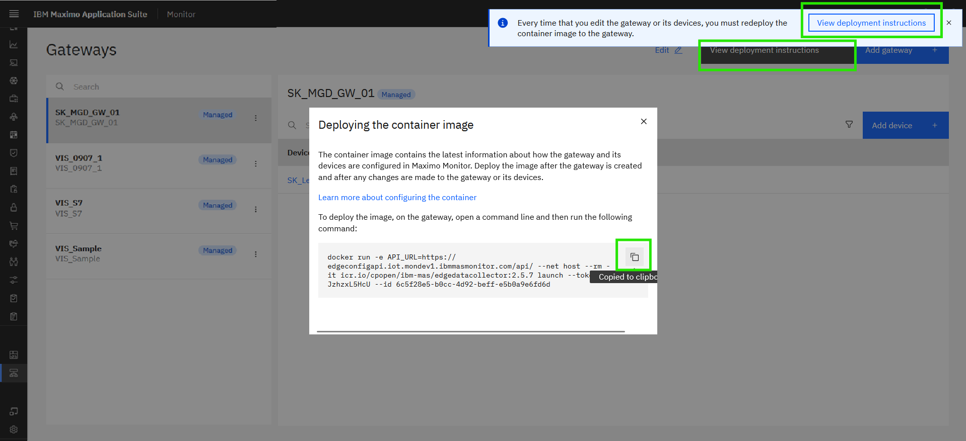Select the SK_MGD_GW_01 gateway row
Screen dimensions: 966x441
coord(159,120)
